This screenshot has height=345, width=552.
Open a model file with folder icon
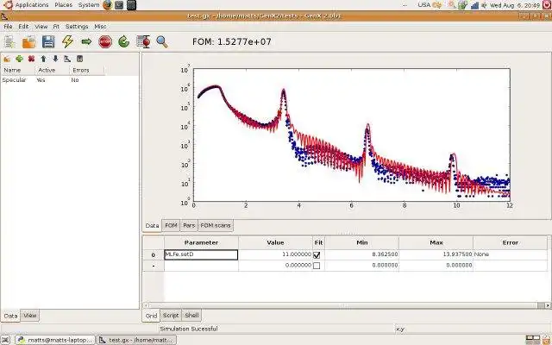28,42
